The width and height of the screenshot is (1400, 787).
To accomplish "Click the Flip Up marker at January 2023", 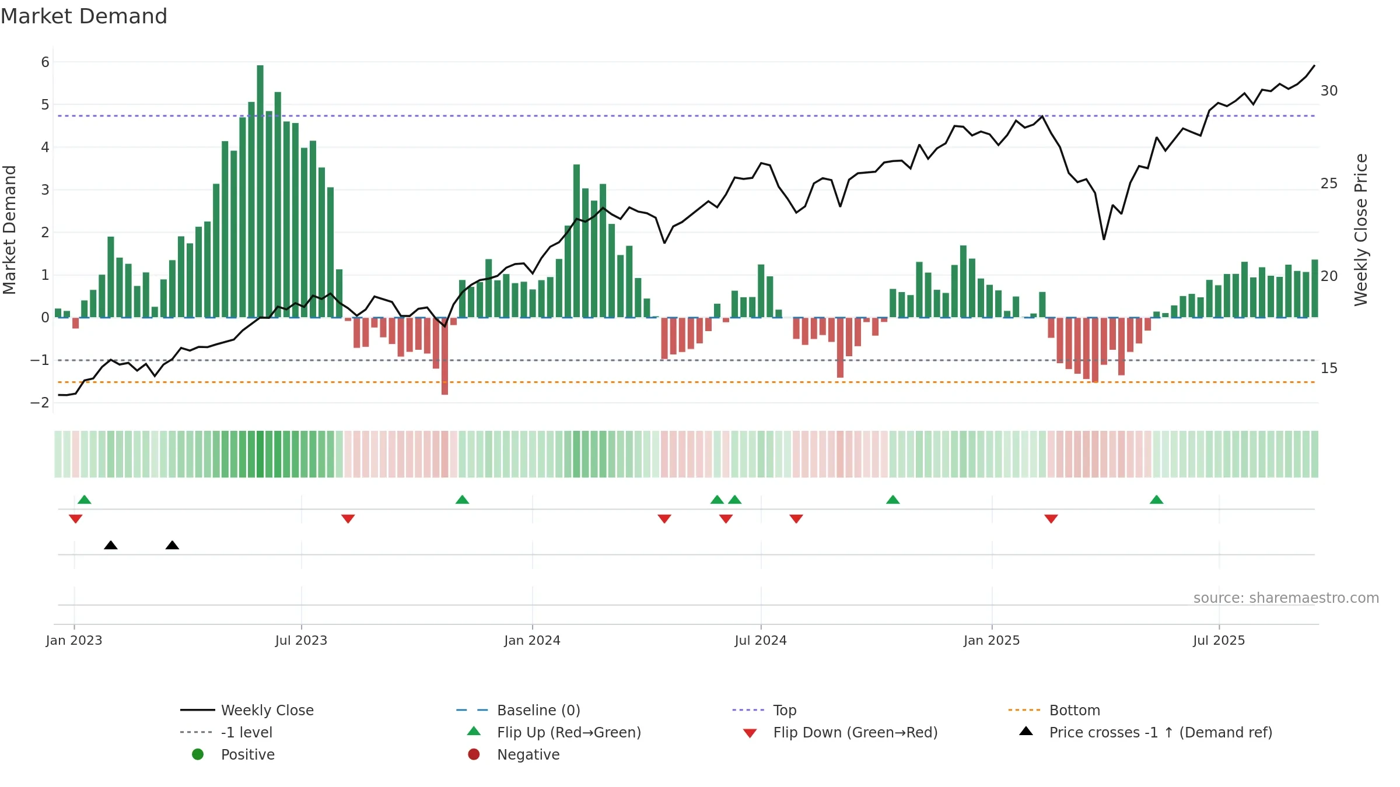I will click(85, 500).
